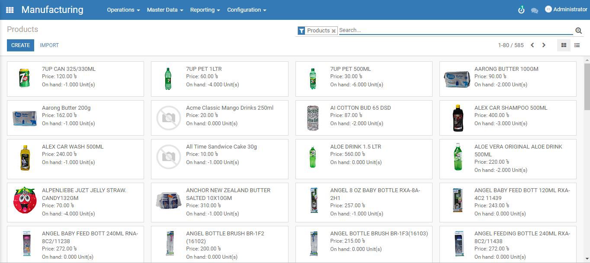This screenshot has height=263, width=590.
Task: Select the 7UP CAN 325/330ML title
Action: pos(69,69)
